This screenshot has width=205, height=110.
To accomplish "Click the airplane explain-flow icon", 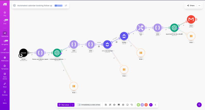I will (114, 105).
